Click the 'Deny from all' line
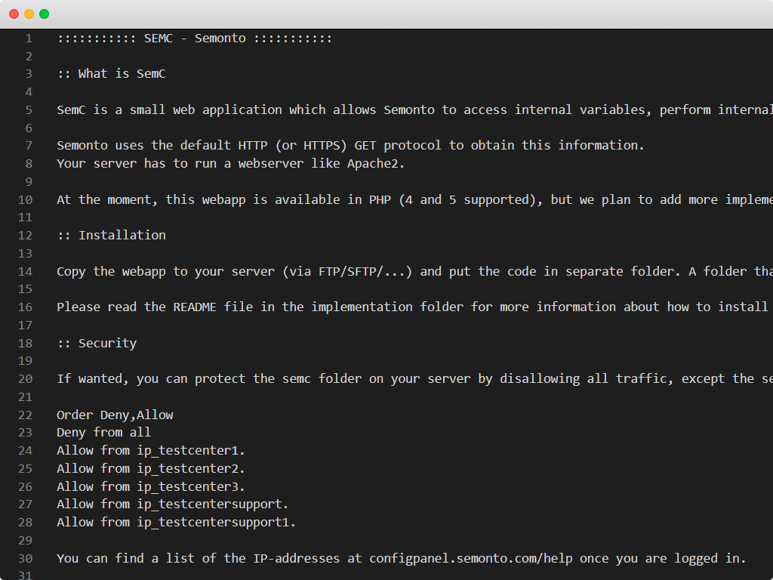The height and width of the screenshot is (580, 773). 103,433
